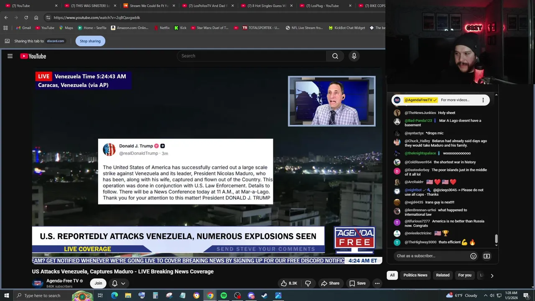Close the first '(7) YouTube' tab
535x301 pixels.
[x=56, y=6]
